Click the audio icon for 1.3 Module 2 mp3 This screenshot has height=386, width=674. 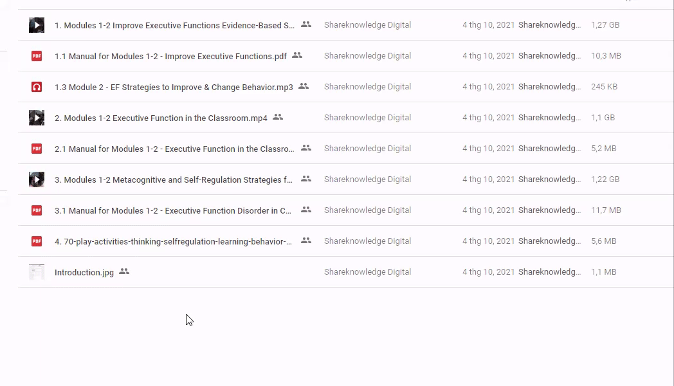[37, 87]
